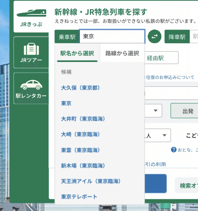Open the time dropdown beside 出発
198x211 pixels.
click(153, 111)
